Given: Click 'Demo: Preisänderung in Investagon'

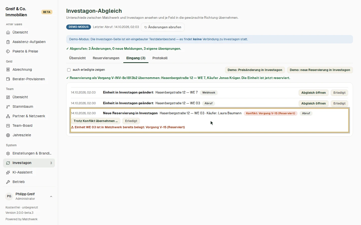Looking at the screenshot, I should [255, 70].
